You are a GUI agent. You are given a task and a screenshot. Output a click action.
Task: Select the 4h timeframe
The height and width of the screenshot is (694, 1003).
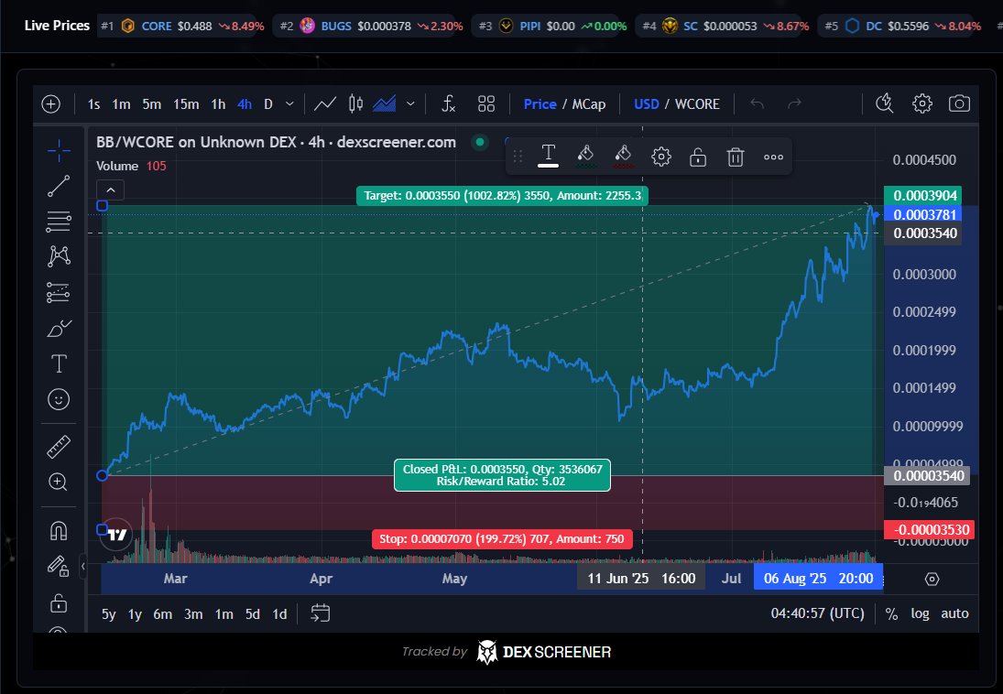(x=245, y=104)
